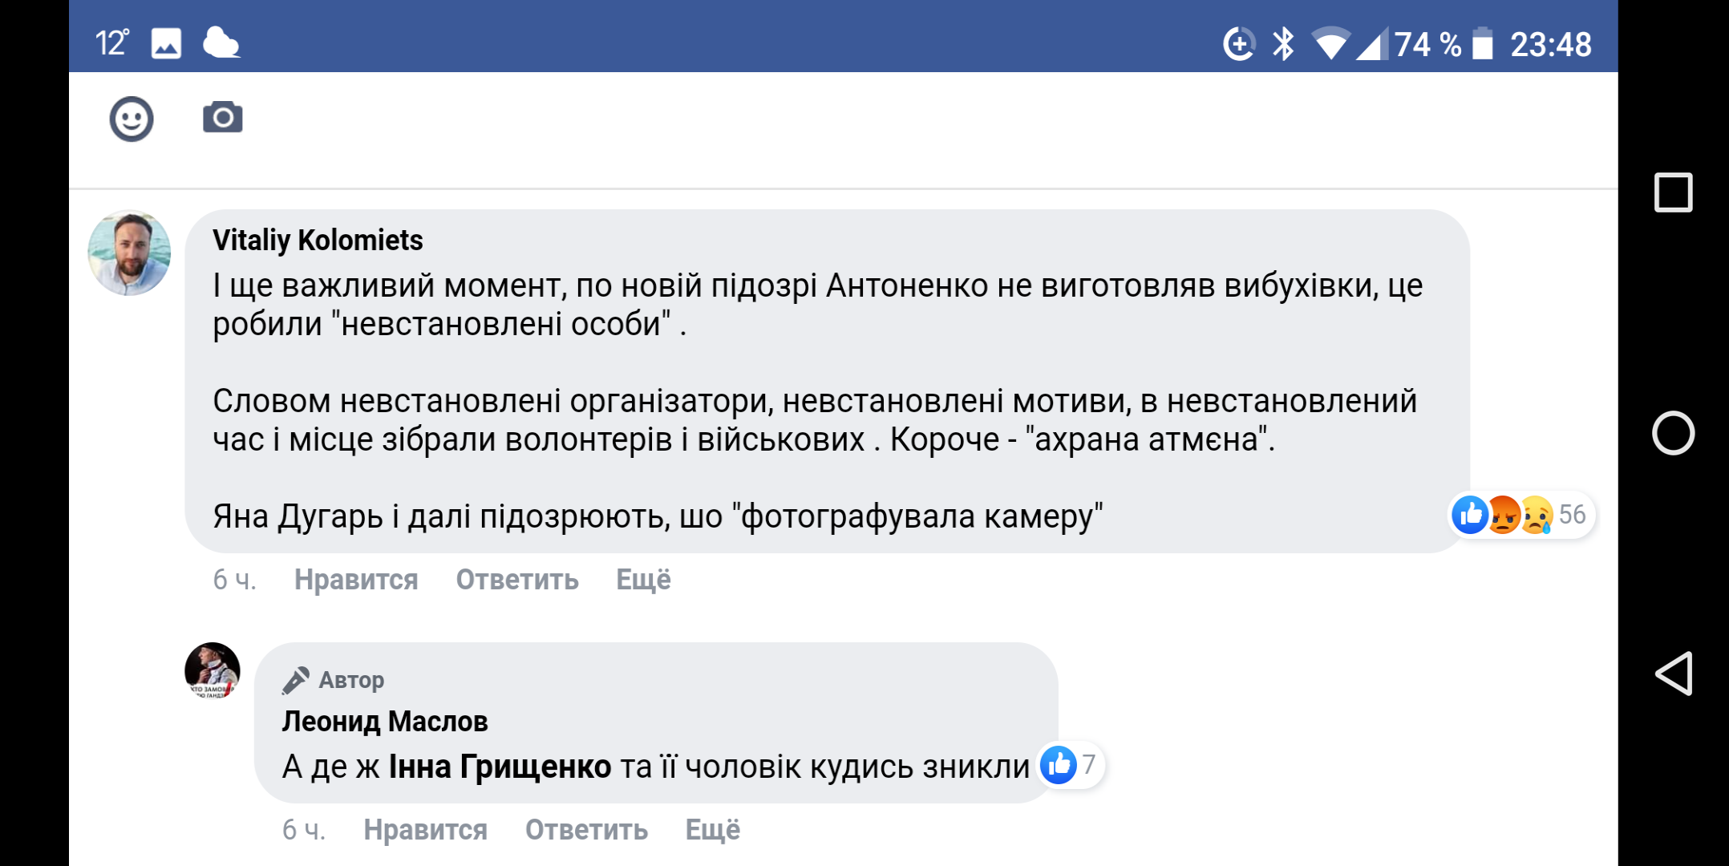Open Леонид Маслов's profile name link
Screen dimensions: 1729x866
coord(385,722)
